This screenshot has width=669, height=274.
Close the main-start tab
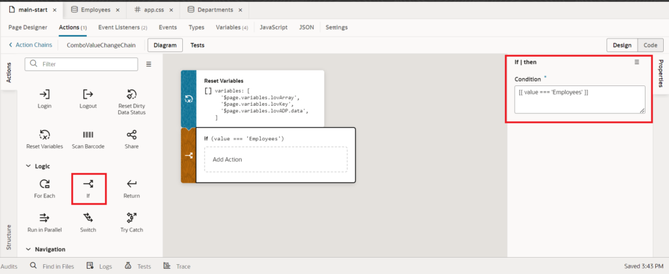tap(55, 10)
